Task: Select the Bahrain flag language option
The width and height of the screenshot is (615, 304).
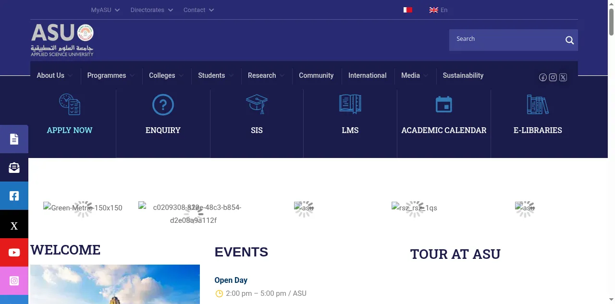Action: [x=408, y=10]
